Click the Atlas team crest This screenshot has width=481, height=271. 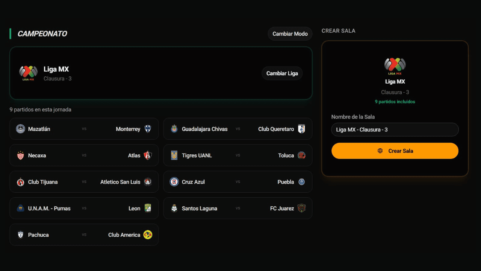(x=148, y=155)
